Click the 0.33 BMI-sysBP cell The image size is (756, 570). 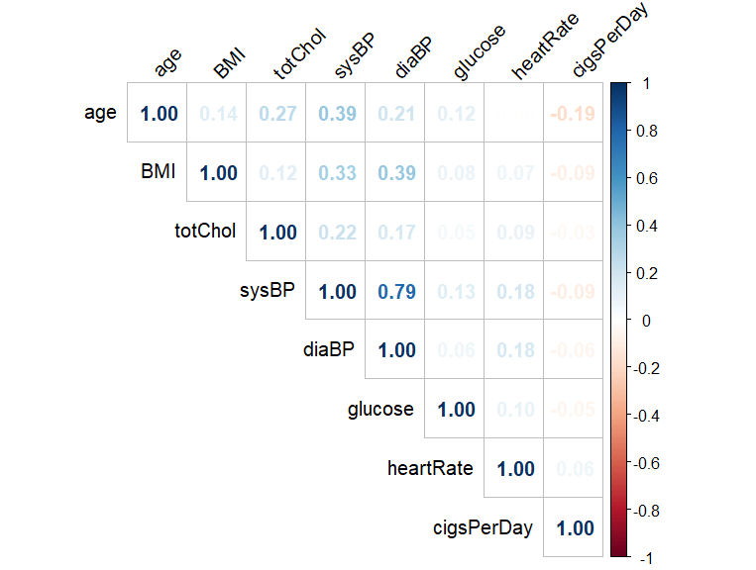(337, 173)
